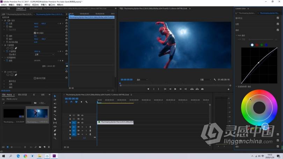Image resolution: width=283 pixels, height=159 pixels.
Task: Select the Hand tool
Action: [55, 134]
